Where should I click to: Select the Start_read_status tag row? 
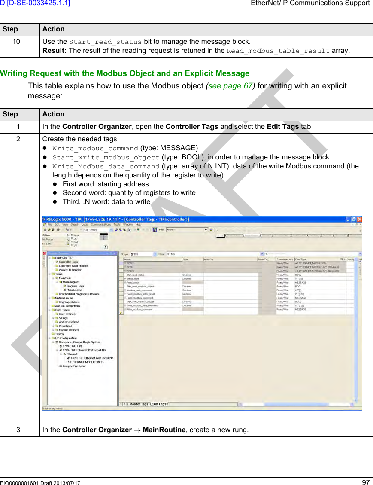coord(153,275)
